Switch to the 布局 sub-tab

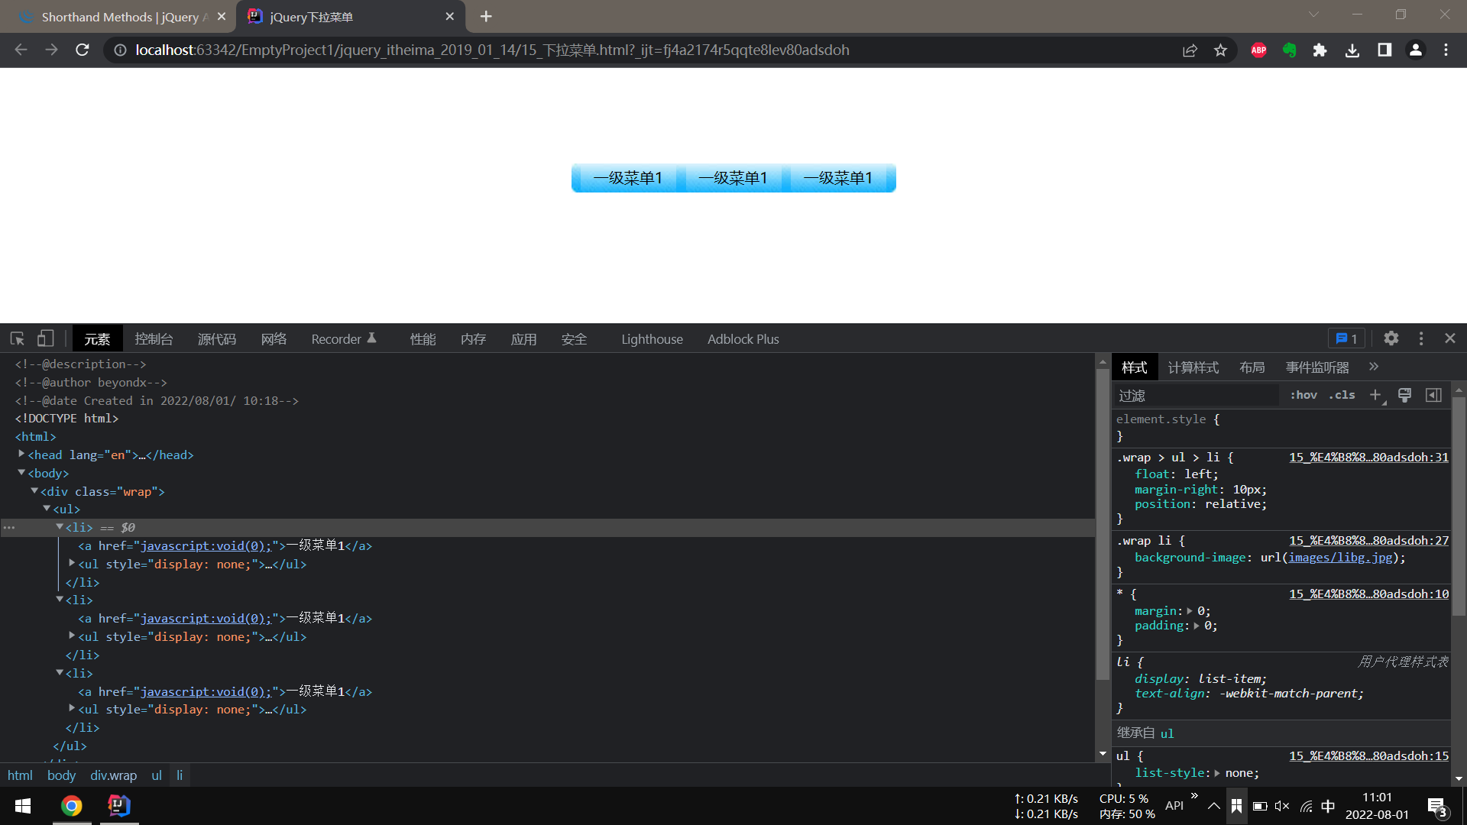coord(1252,367)
